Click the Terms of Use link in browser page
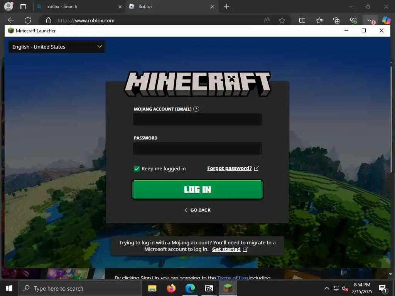Screen dimensions: 395x296 (233, 277)
